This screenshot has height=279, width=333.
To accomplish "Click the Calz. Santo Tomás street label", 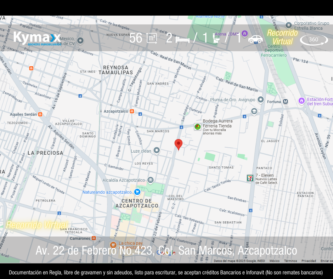I will (x=217, y=186).
